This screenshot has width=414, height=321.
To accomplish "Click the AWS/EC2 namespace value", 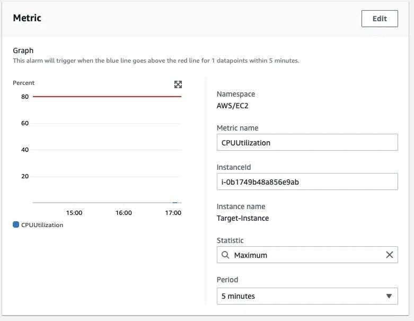I will point(232,106).
